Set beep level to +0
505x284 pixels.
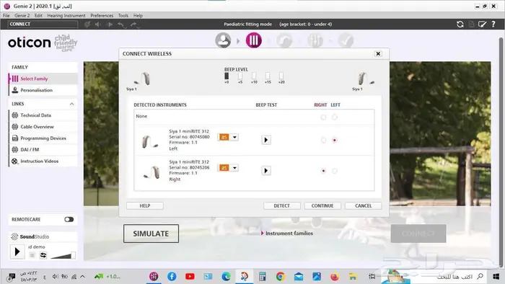pos(227,76)
